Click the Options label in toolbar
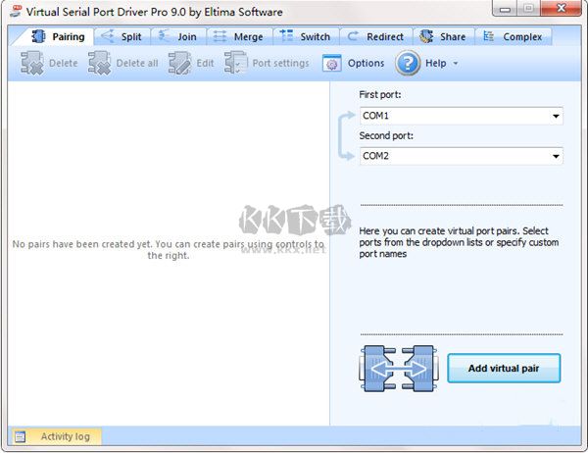This screenshot has height=453, width=588. [x=366, y=63]
